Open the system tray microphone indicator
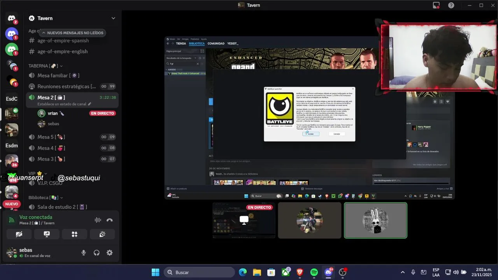The height and width of the screenshot is (280, 498). click(x=413, y=272)
